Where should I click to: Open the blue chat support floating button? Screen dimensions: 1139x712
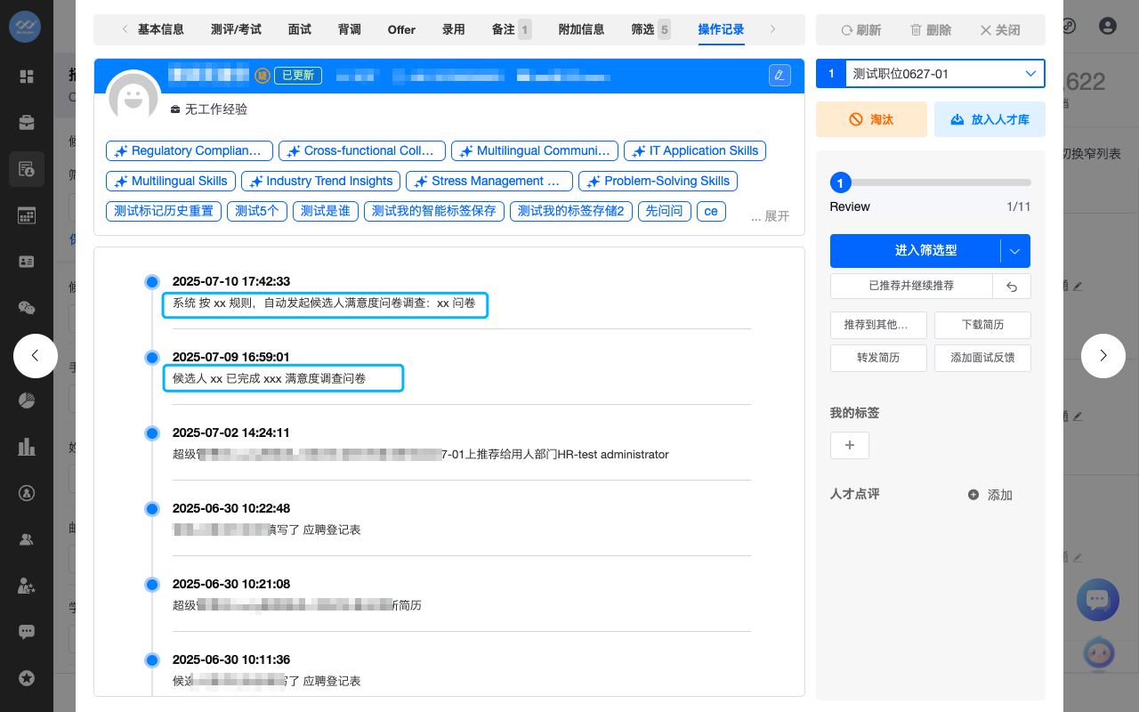(1098, 600)
